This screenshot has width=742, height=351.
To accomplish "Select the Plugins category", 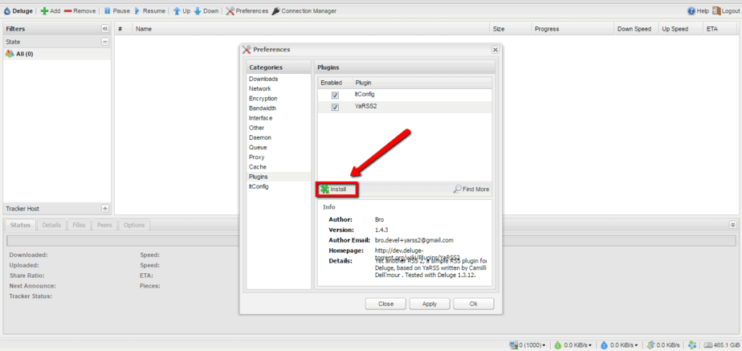I will (259, 177).
